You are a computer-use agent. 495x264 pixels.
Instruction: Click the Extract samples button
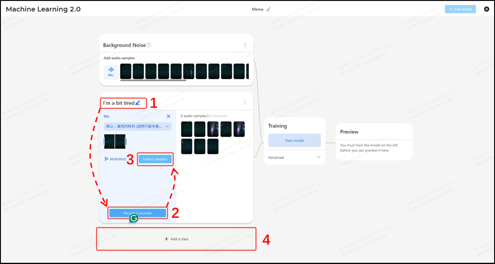155,159
